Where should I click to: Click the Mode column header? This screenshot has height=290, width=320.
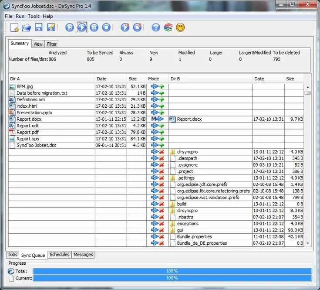(x=157, y=79)
